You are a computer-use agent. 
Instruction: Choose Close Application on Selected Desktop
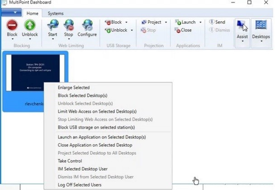click(x=95, y=145)
